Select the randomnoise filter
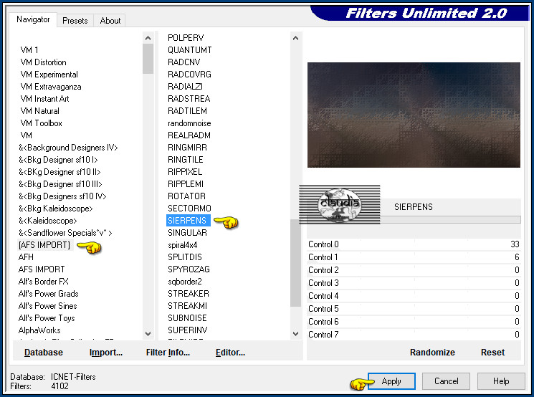This screenshot has height=397, width=534. click(189, 123)
